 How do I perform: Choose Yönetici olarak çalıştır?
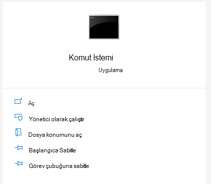[x=57, y=119]
